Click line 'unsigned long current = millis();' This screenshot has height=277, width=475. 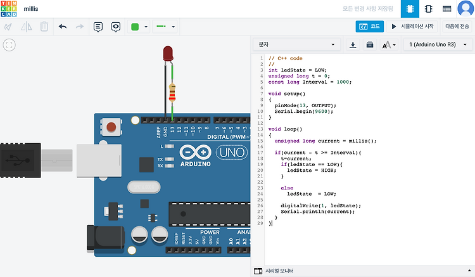point(325,141)
